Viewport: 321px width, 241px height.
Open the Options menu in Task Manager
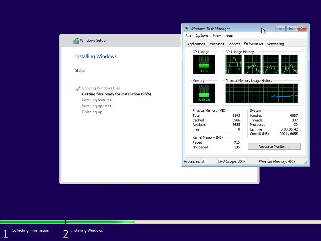202,35
